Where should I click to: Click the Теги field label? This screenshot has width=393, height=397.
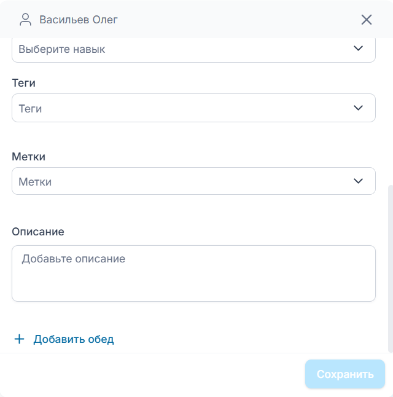pos(25,82)
